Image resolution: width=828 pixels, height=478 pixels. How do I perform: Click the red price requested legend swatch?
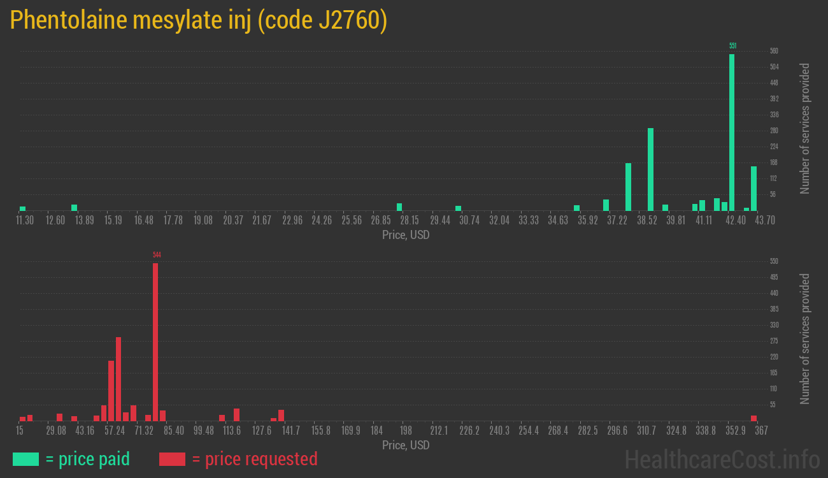tap(173, 459)
